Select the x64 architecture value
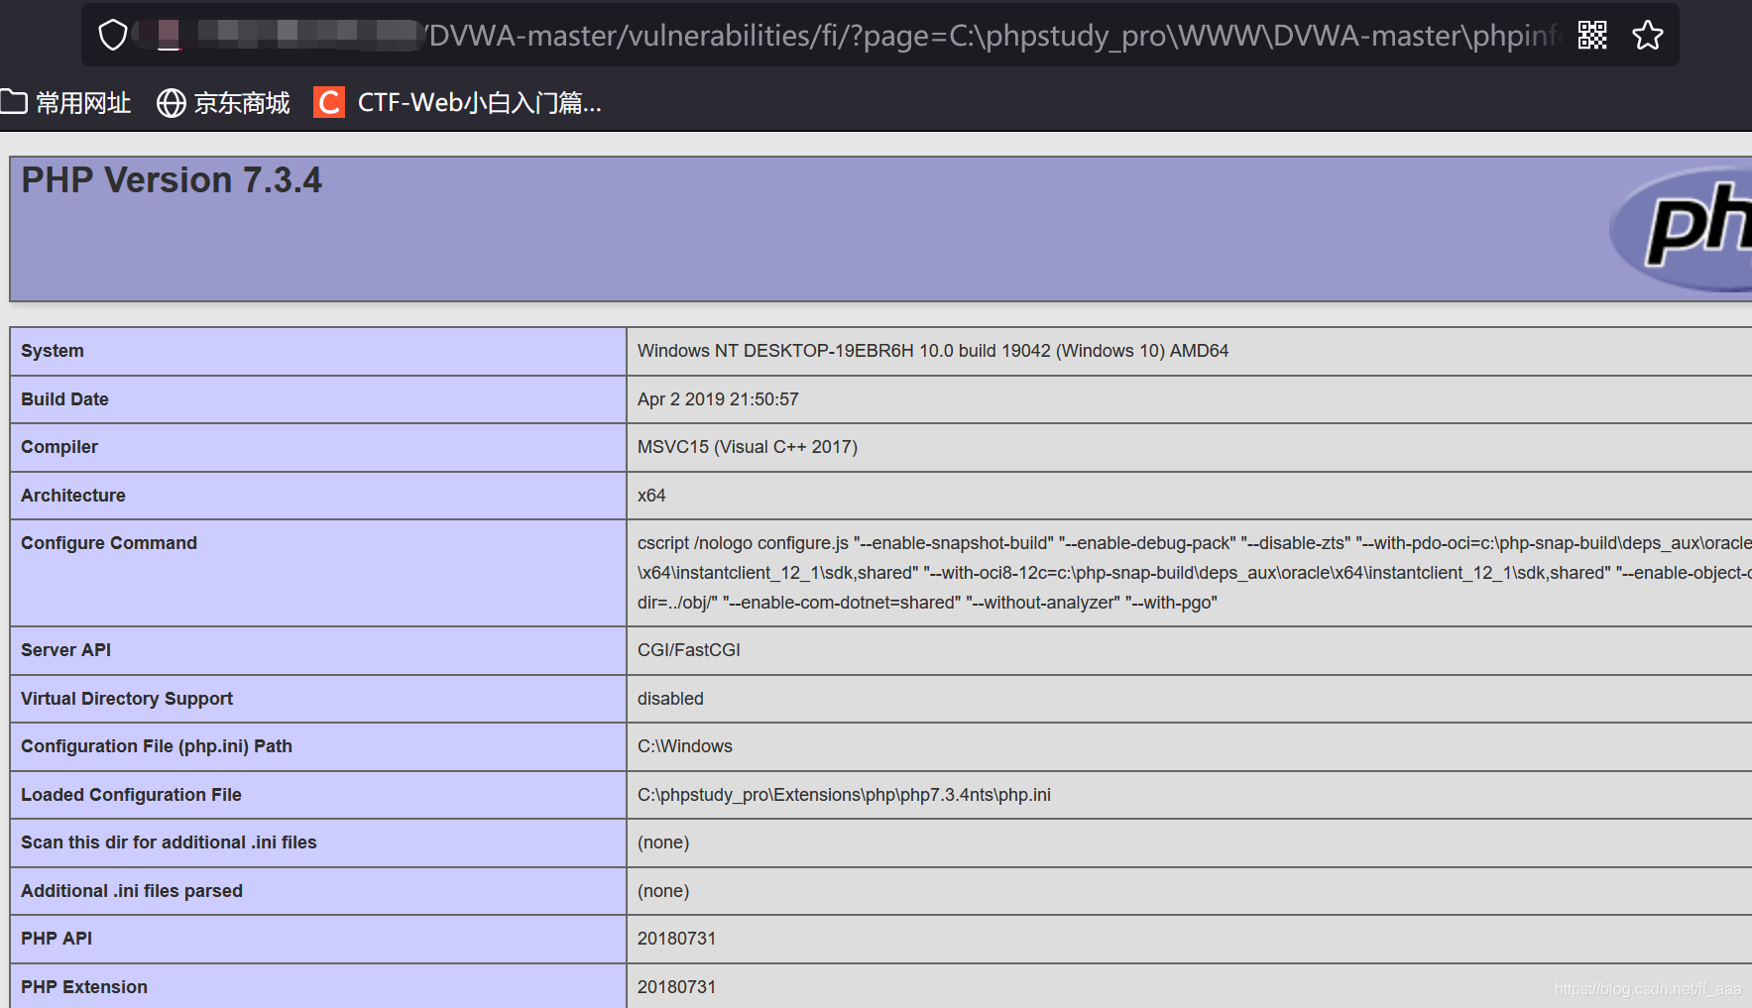The width and height of the screenshot is (1752, 1008). (651, 496)
